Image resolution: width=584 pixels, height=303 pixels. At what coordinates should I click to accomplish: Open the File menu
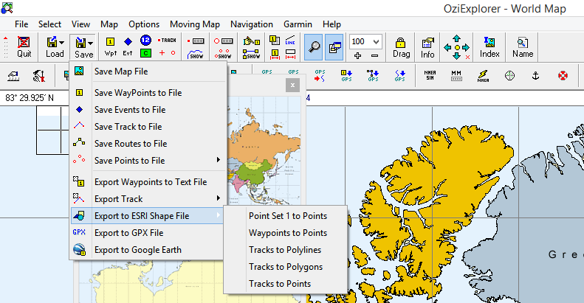tap(21, 24)
